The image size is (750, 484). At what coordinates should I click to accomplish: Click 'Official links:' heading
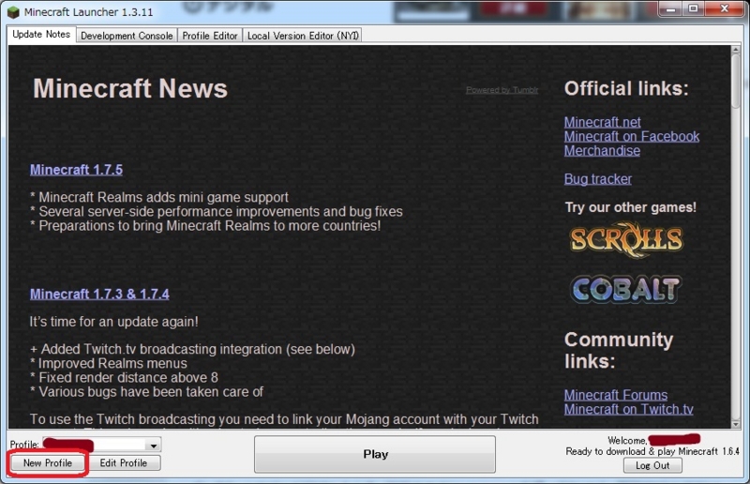626,88
